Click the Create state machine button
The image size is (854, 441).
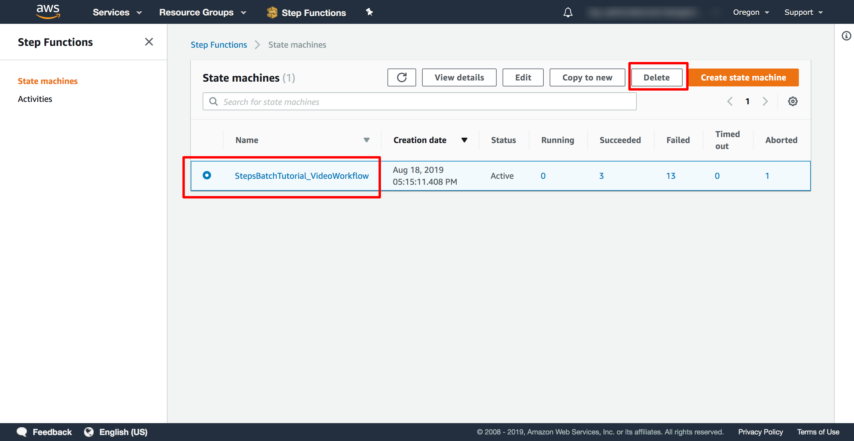[x=744, y=78]
